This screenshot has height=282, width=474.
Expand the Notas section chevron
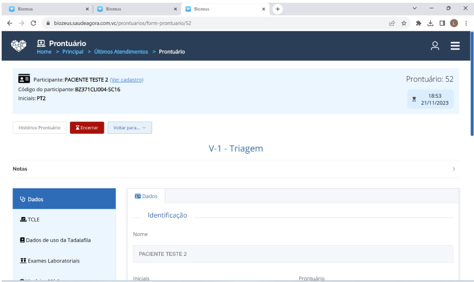click(453, 169)
